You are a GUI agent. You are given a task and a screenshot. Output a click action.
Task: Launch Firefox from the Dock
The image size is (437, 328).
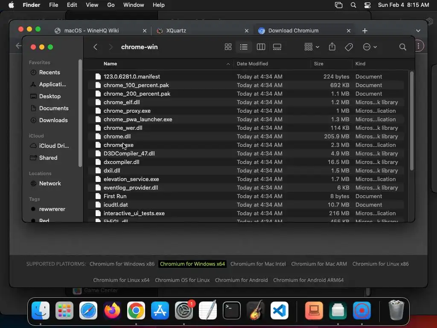coord(112,310)
